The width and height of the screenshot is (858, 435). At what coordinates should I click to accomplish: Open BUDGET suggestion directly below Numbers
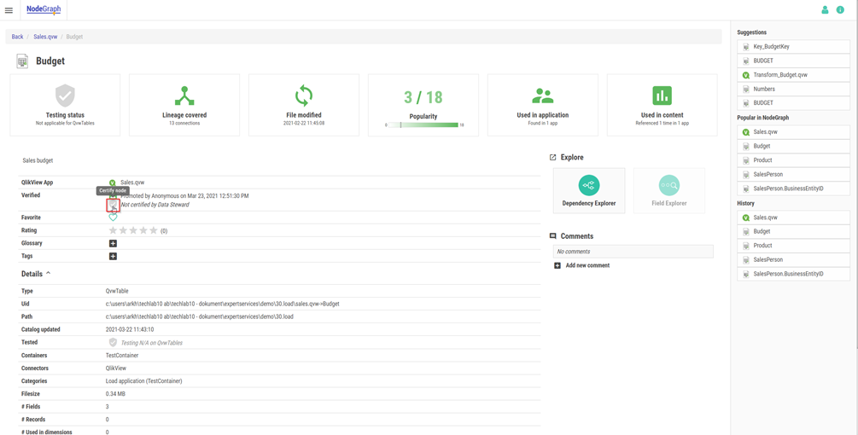pyautogui.click(x=793, y=102)
